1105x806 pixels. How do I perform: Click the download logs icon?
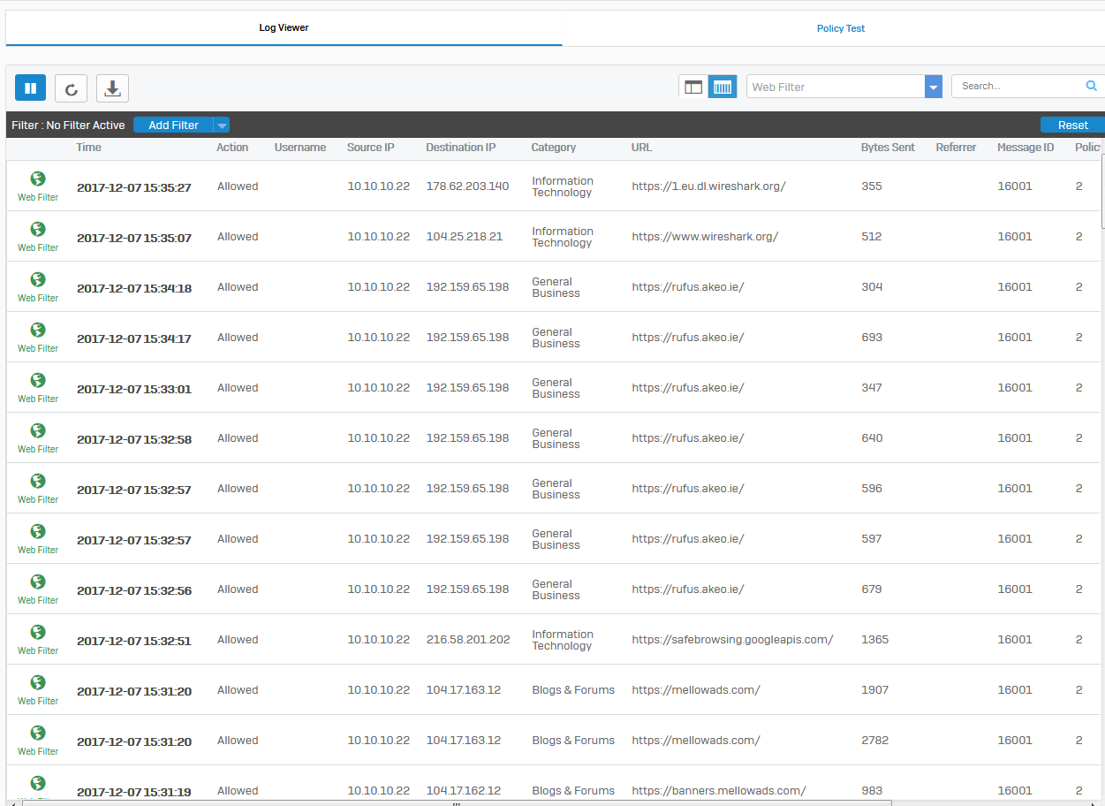pyautogui.click(x=112, y=87)
